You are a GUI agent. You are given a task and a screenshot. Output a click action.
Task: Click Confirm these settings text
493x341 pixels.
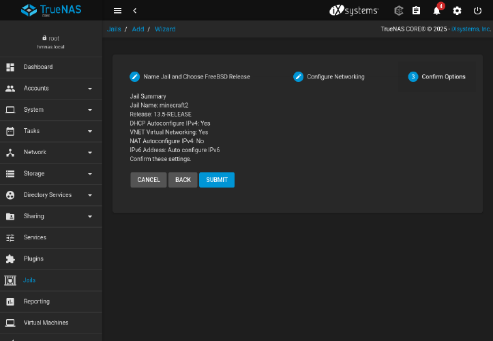point(160,159)
